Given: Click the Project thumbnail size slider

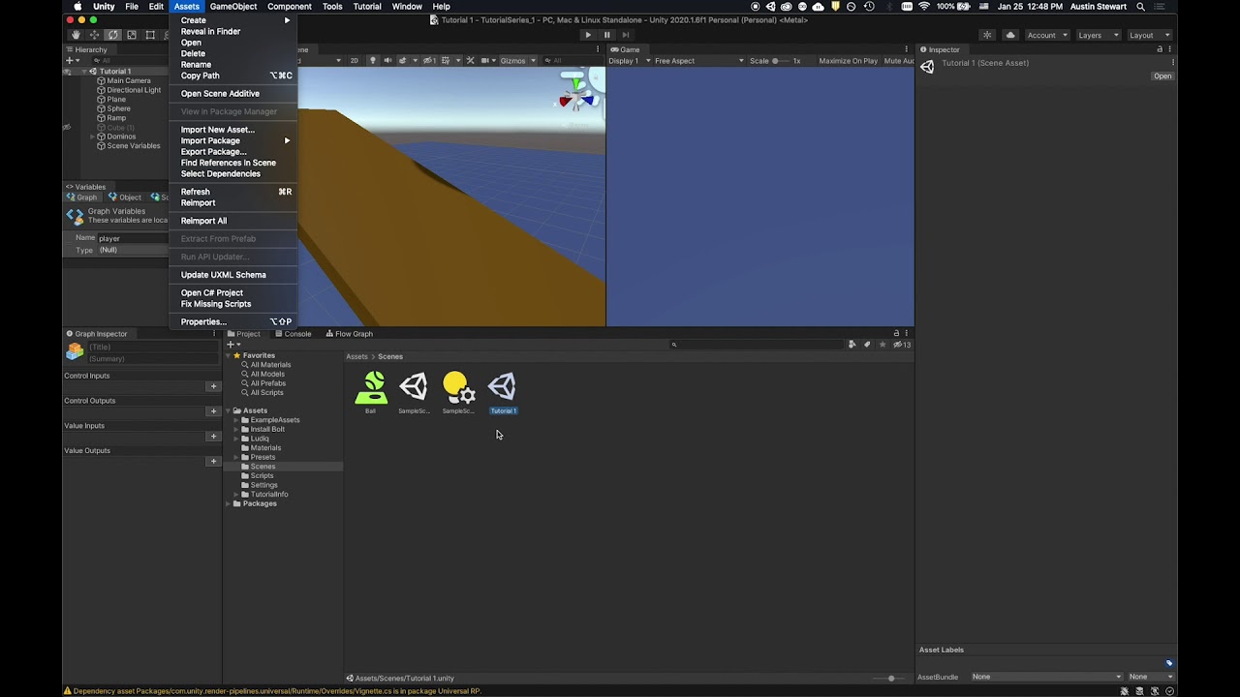Looking at the screenshot, I should coord(891,678).
